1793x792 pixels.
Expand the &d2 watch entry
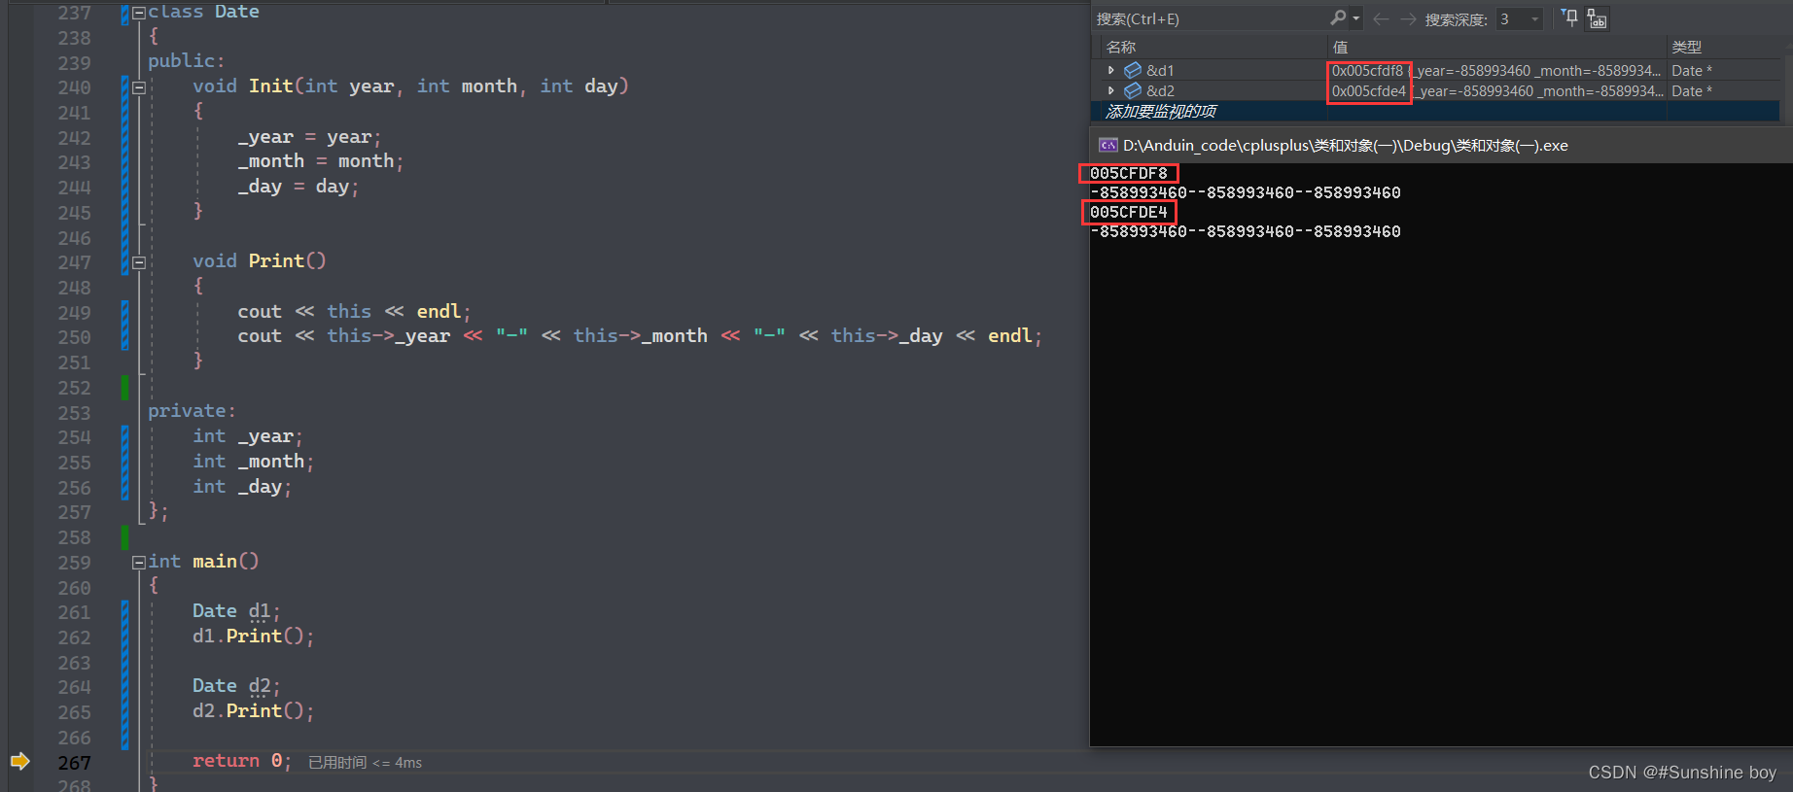[x=1111, y=90]
